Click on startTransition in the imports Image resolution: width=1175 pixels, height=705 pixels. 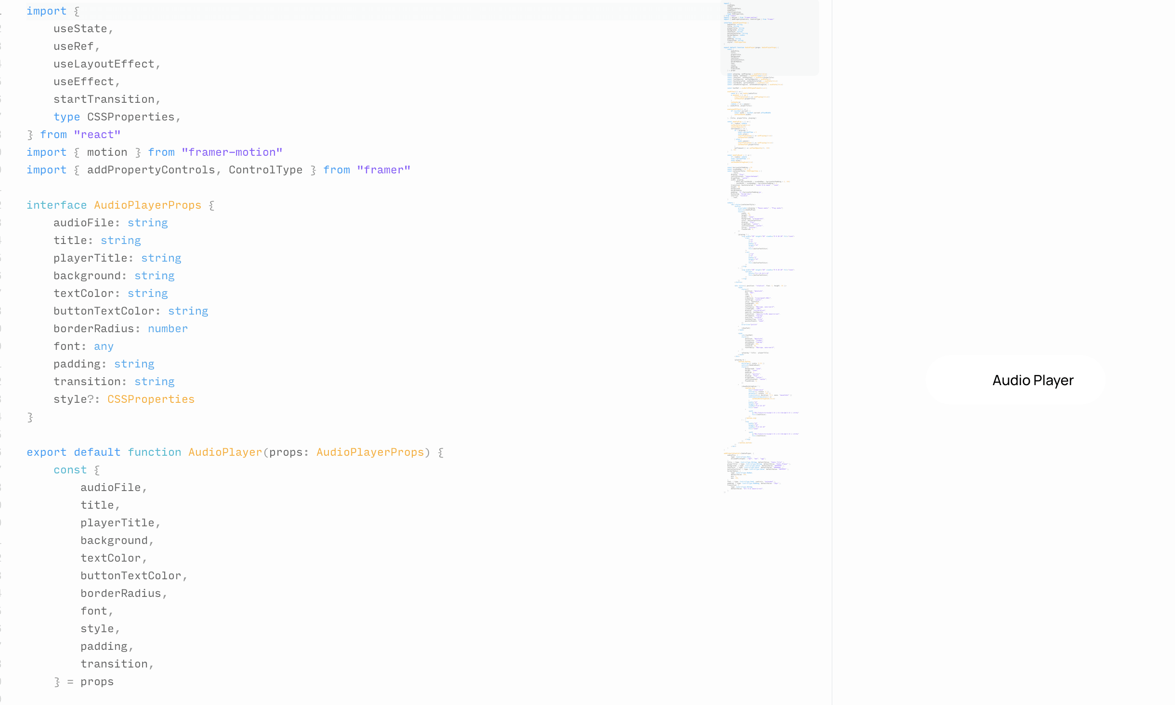click(104, 99)
